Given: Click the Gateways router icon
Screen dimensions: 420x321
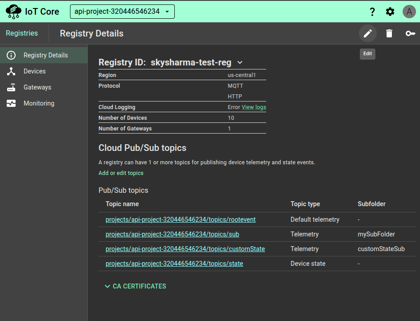Looking at the screenshot, I should [11, 87].
